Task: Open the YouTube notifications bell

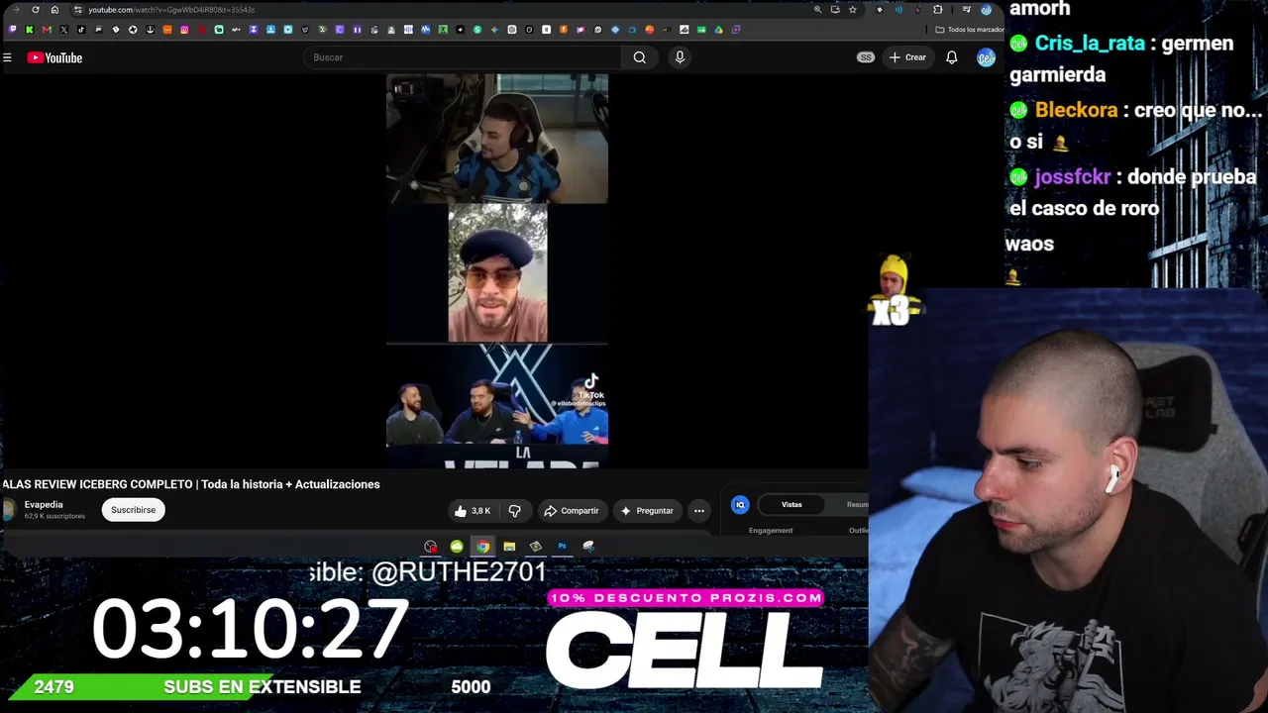Action: (952, 57)
